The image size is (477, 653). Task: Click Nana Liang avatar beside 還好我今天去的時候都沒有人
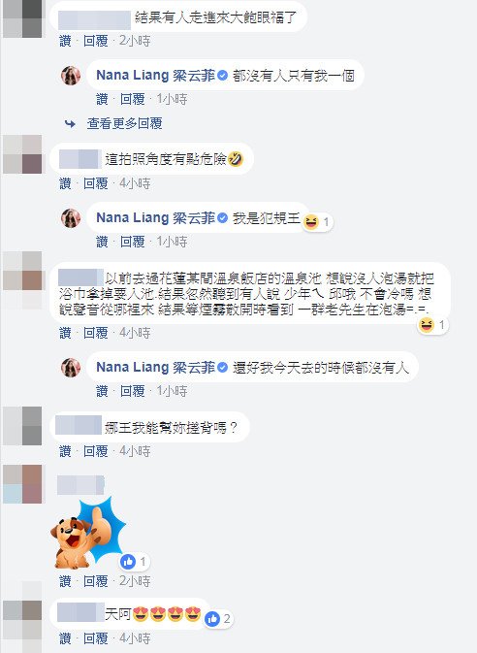[x=71, y=368]
